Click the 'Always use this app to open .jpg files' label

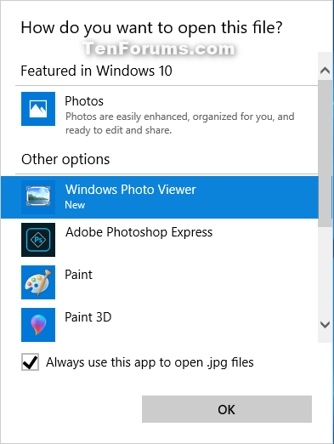pos(150,362)
